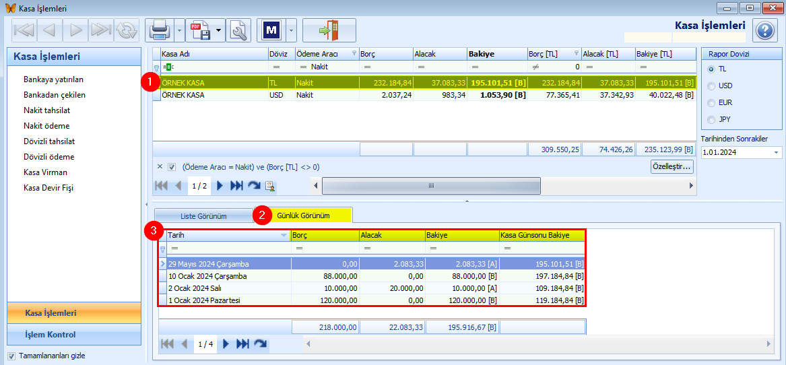Switch to the Liste Görünüm tab

pos(203,216)
